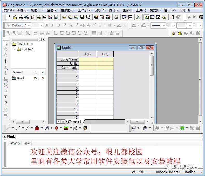Expand the line plot type dropdown arrow
The width and height of the screenshot is (205, 176).
coord(13,128)
